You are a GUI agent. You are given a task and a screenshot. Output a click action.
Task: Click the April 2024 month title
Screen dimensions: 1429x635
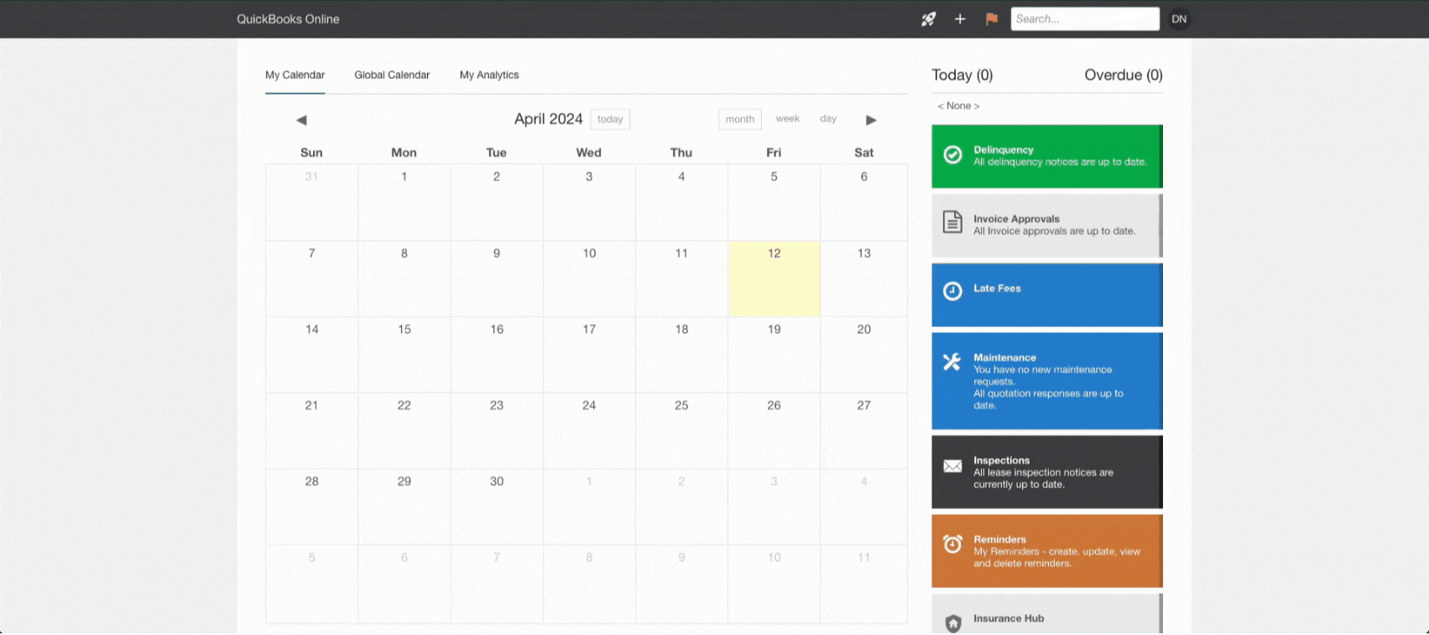(548, 119)
